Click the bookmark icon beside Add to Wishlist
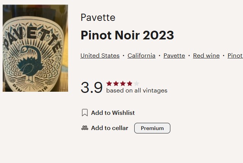This screenshot has width=243, height=163. pos(85,113)
